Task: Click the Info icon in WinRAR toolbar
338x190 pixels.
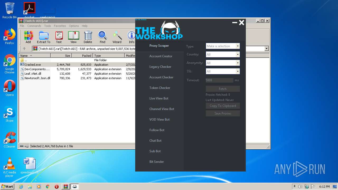Action: [131, 37]
